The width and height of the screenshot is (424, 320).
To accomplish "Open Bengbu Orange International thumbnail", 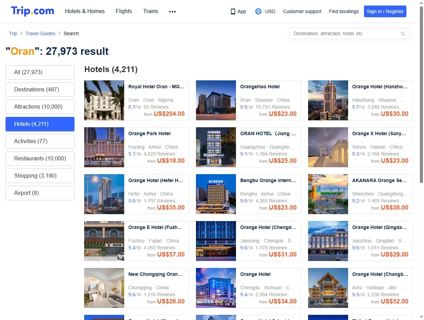I will [x=216, y=194].
